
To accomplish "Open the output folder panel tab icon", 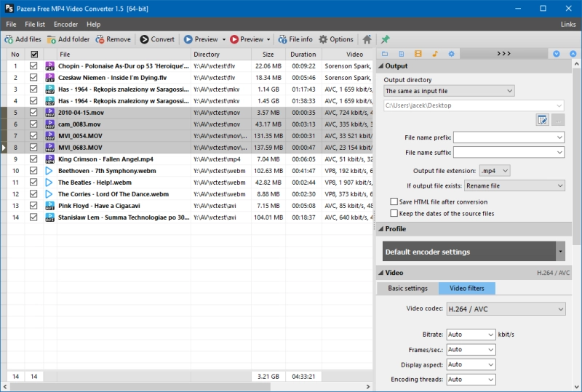I will point(385,54).
